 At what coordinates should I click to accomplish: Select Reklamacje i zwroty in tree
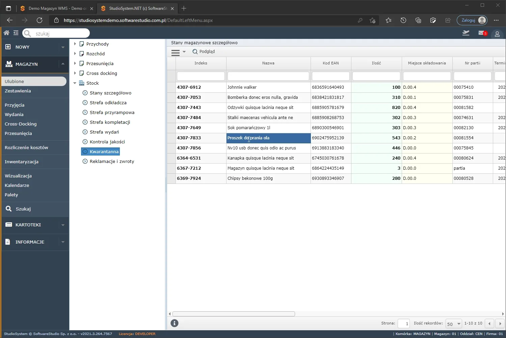(x=112, y=161)
